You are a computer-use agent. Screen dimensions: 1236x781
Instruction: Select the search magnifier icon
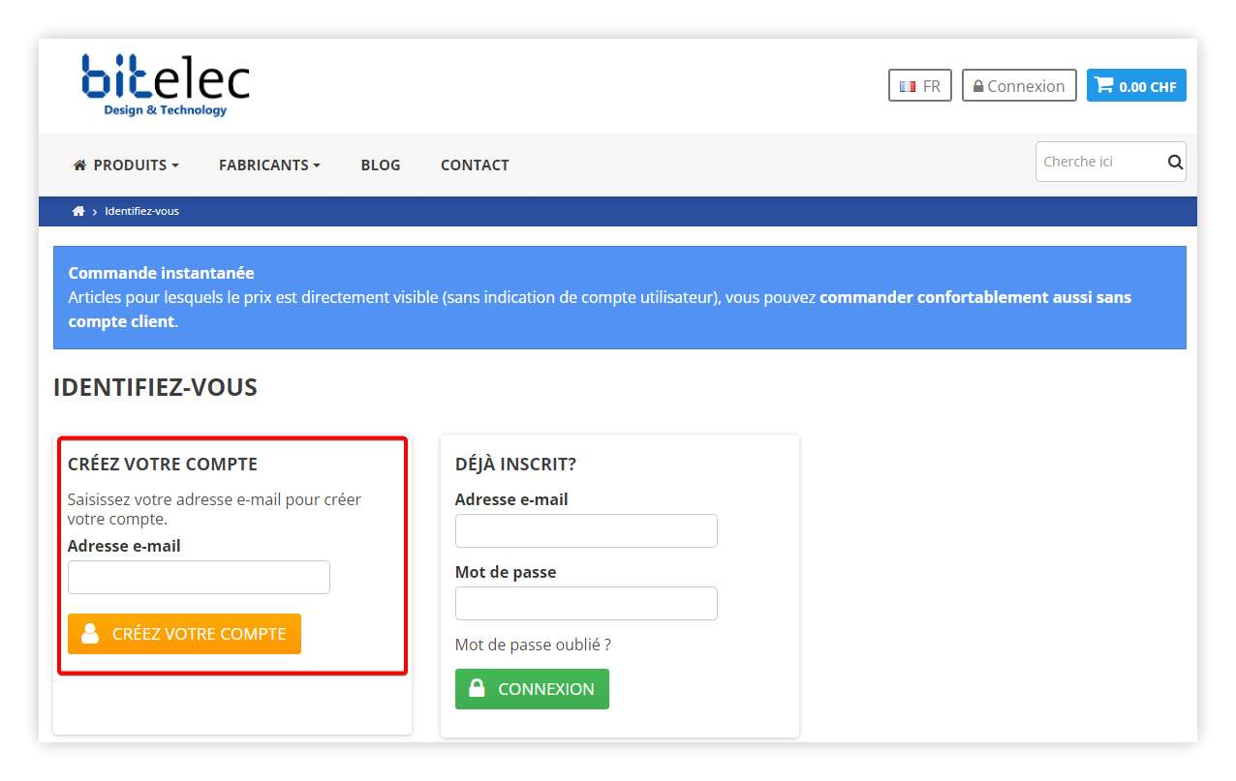[1174, 162]
